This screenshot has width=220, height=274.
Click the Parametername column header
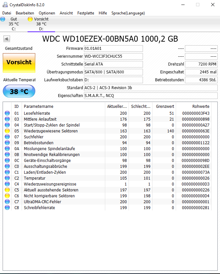[63, 107]
